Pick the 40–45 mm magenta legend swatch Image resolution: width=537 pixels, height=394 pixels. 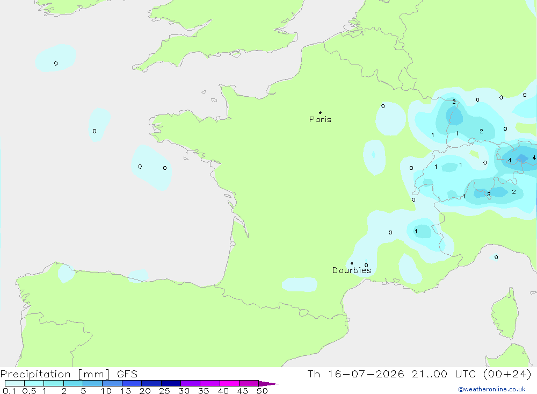point(229,383)
